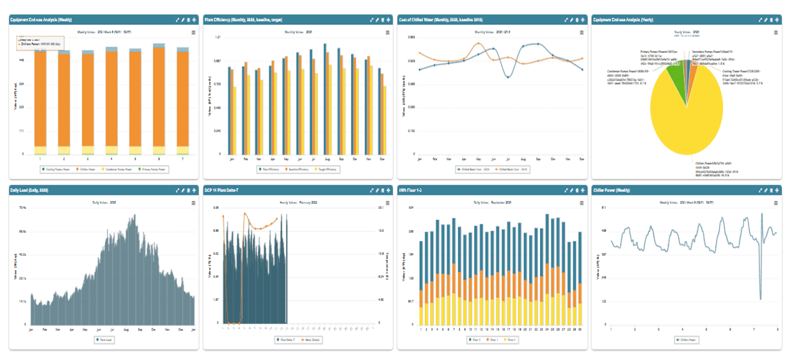This screenshot has height=352, width=787.
Task: Edit the Equipment End-use Analysis (Yearly) widget
Action: click(x=766, y=19)
